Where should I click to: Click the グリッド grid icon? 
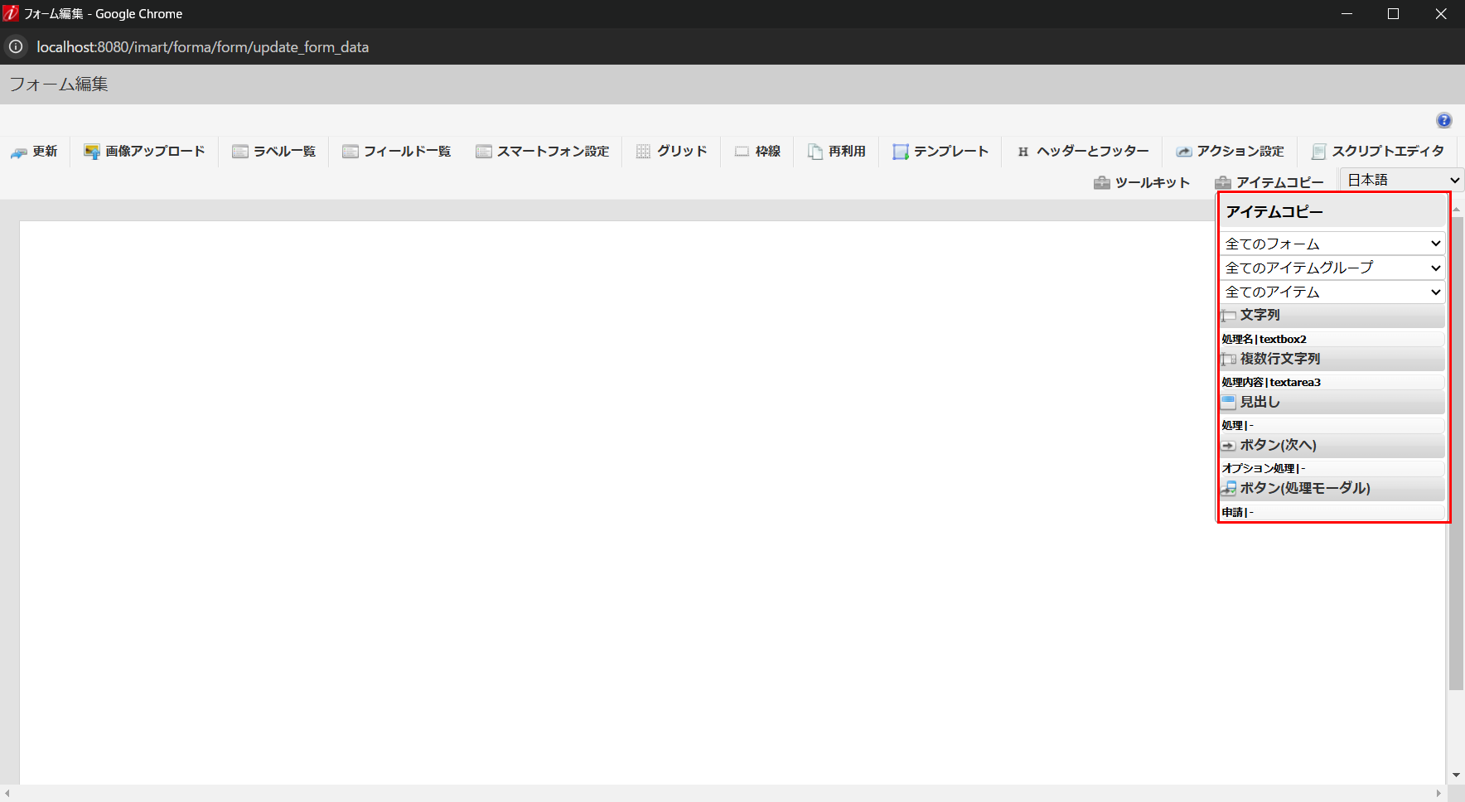671,151
